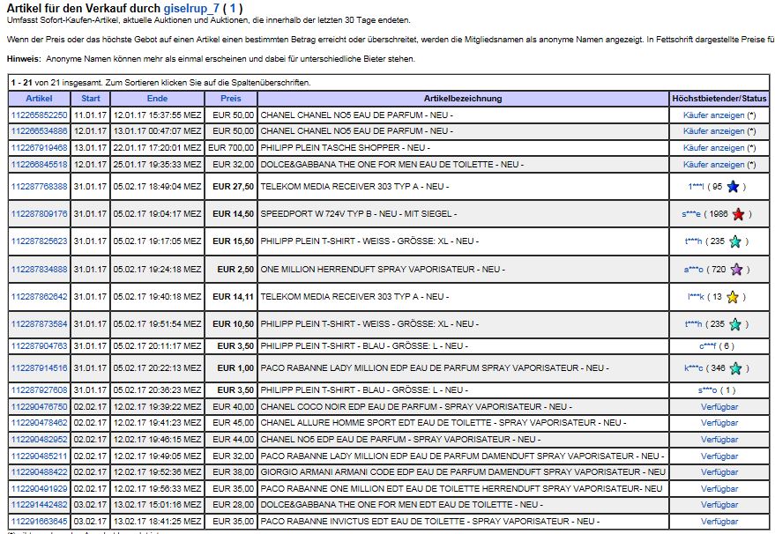This screenshot has width=775, height=534.
Task: Open bidder l***k on the EUR 14,11 receiver
Action: pyautogui.click(x=696, y=297)
